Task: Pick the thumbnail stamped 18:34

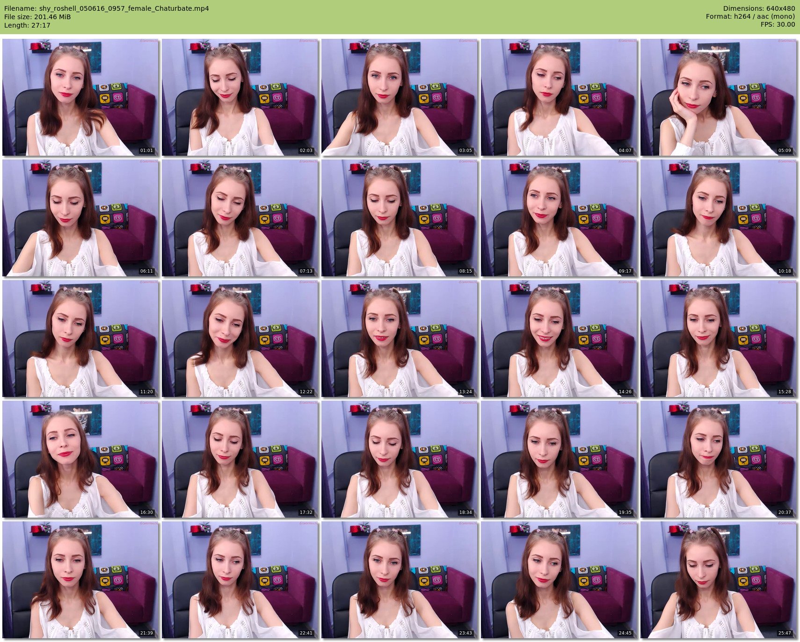Action: tap(400, 459)
